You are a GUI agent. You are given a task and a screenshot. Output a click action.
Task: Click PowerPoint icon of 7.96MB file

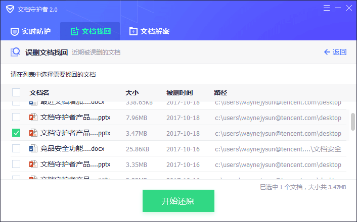(33, 117)
